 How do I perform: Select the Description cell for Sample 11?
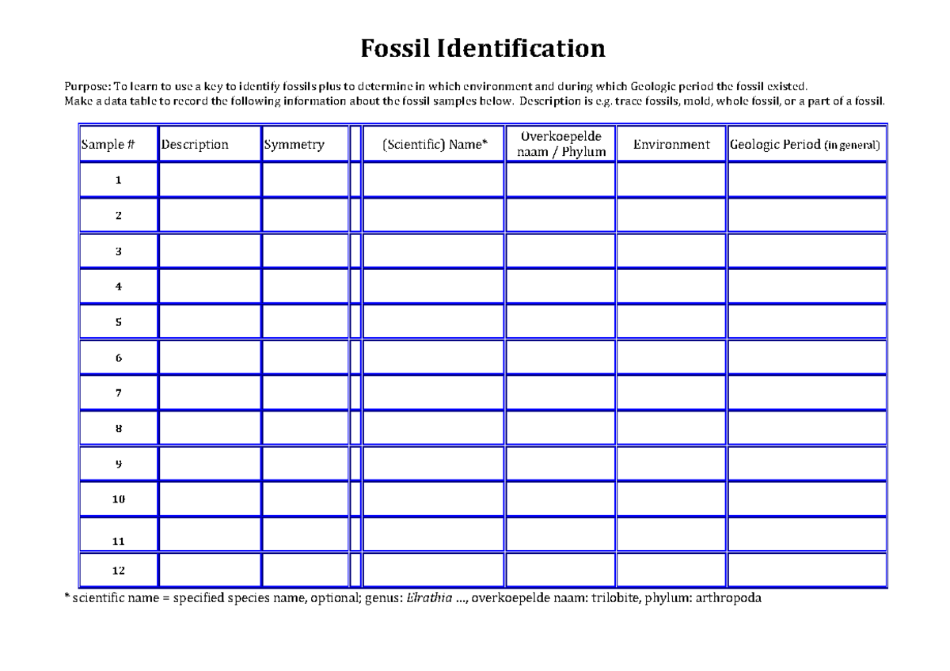click(208, 541)
